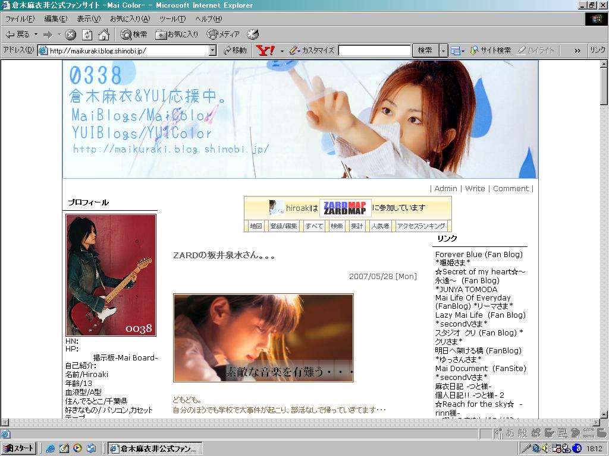Viewport: 609px width, 456px height.
Task: Open the Forward button history dropdown arrow
Action: pyautogui.click(x=59, y=34)
